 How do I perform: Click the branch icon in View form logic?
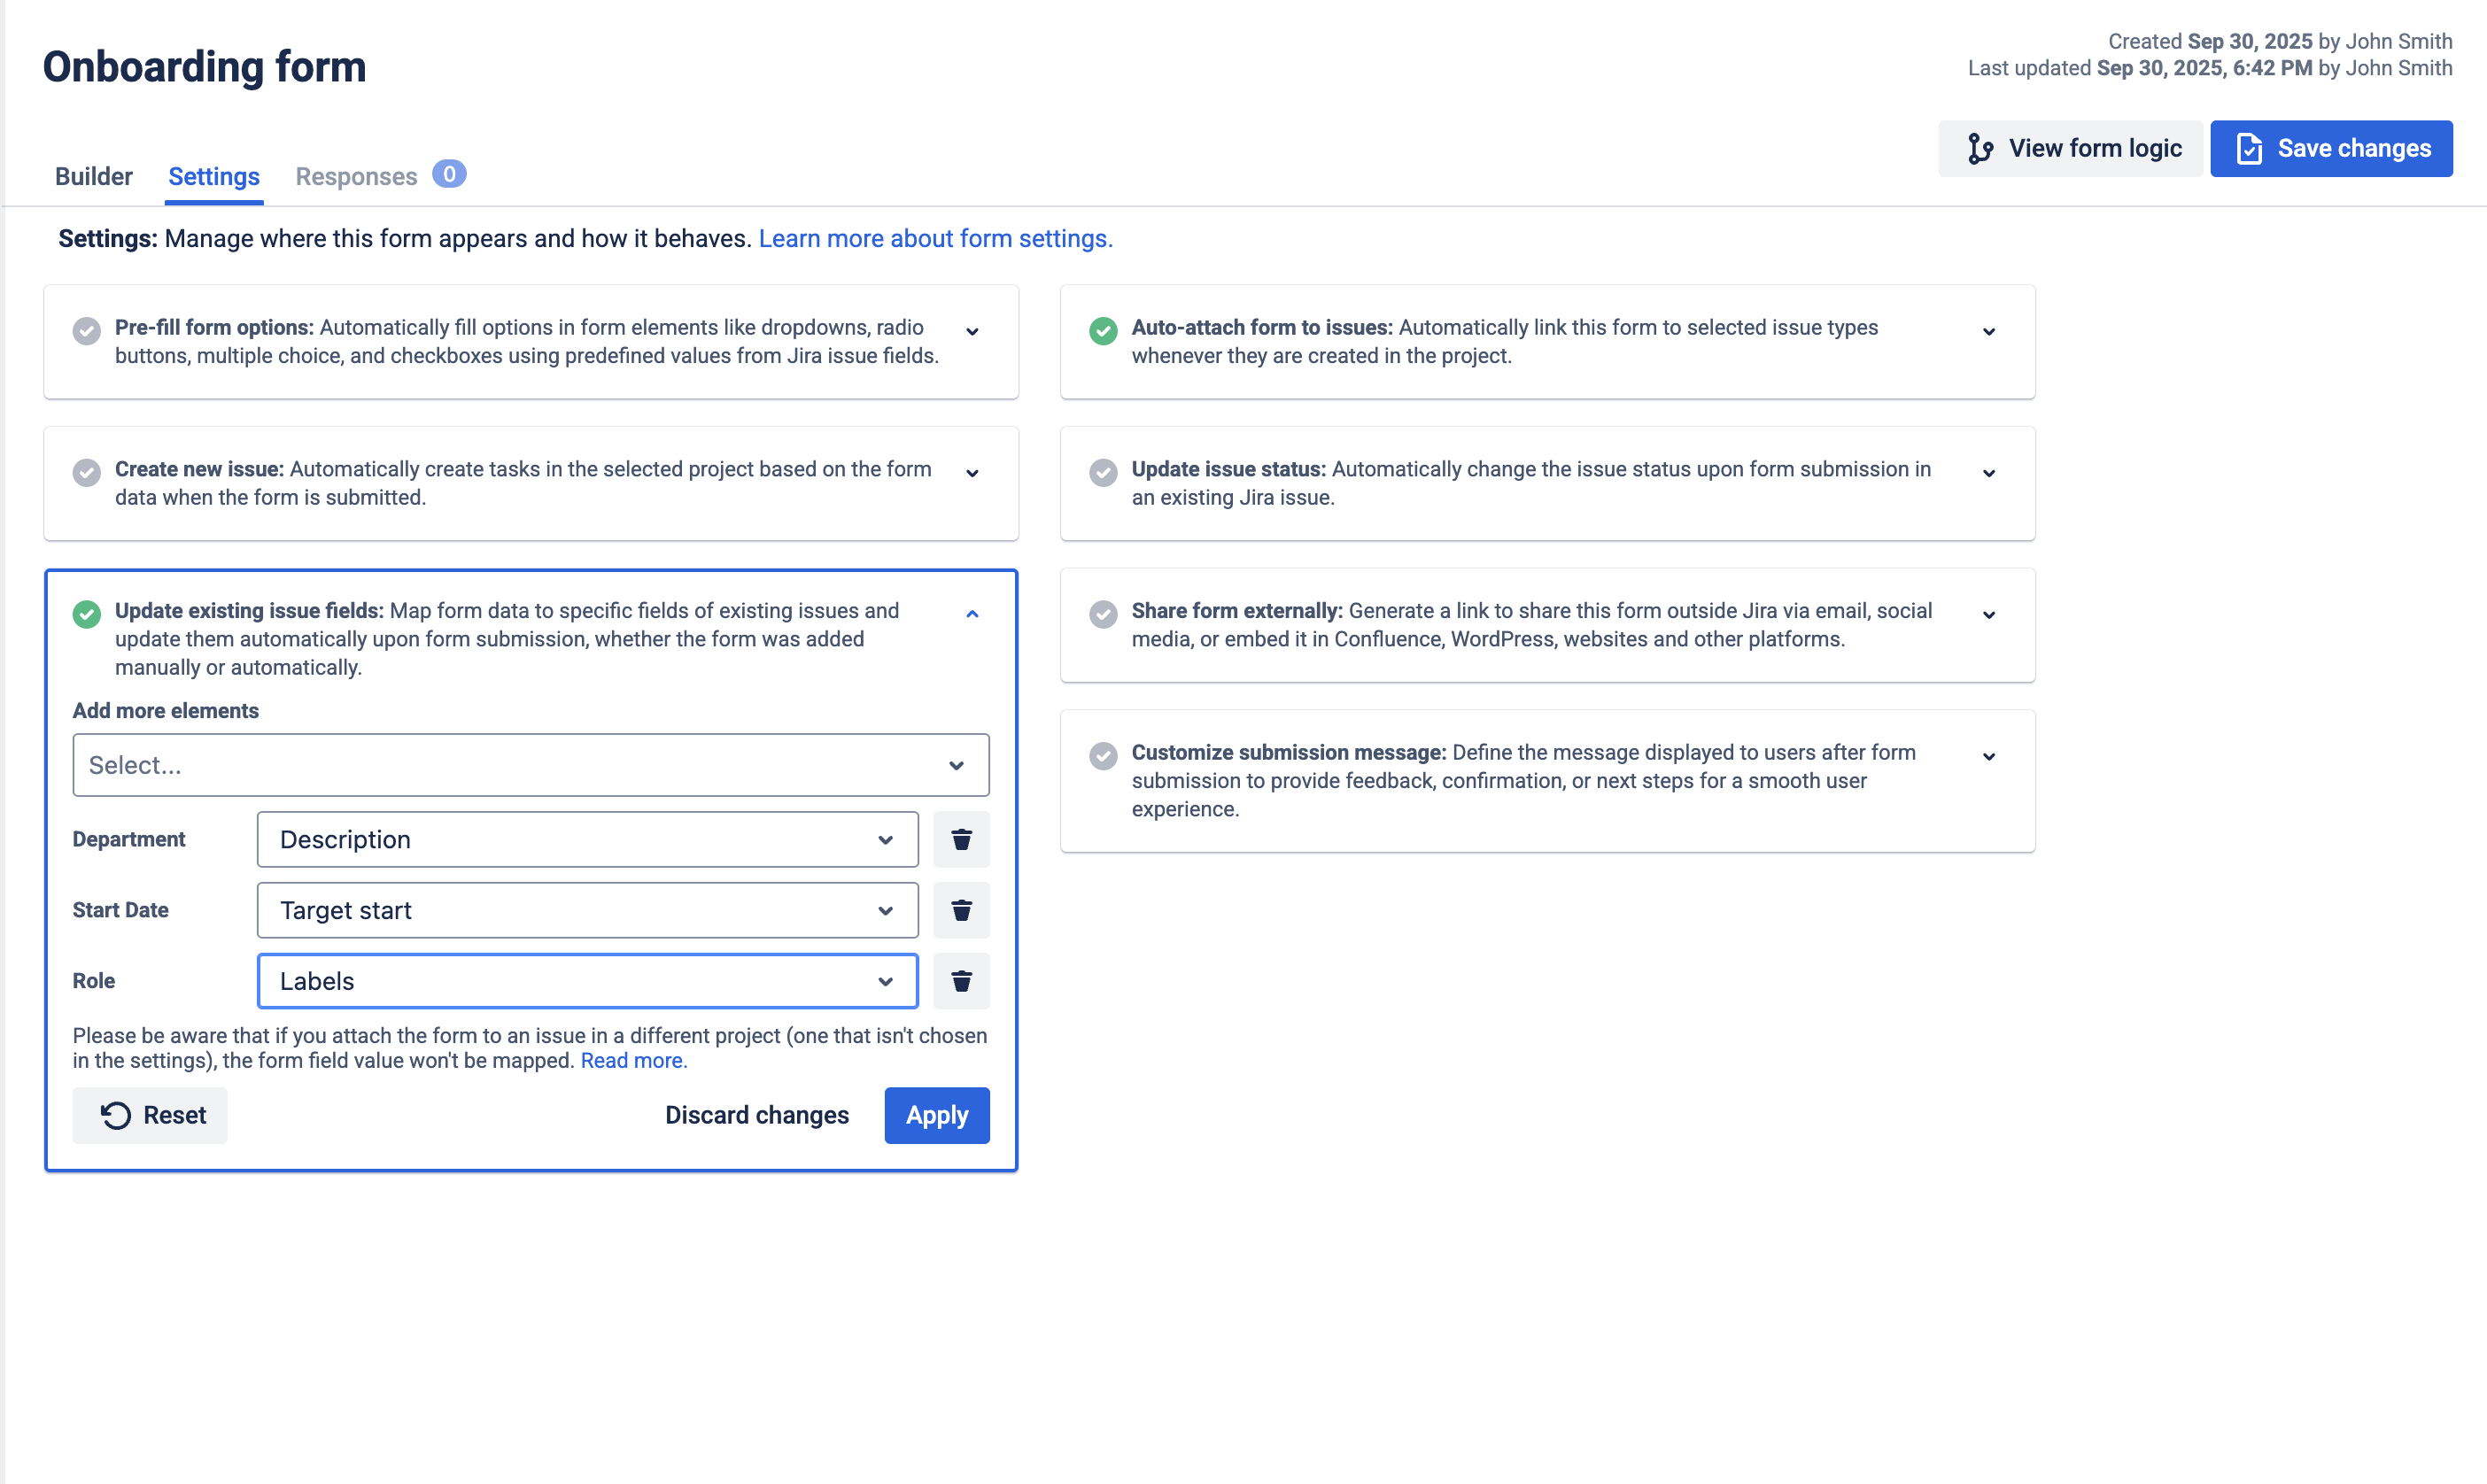1979,149
